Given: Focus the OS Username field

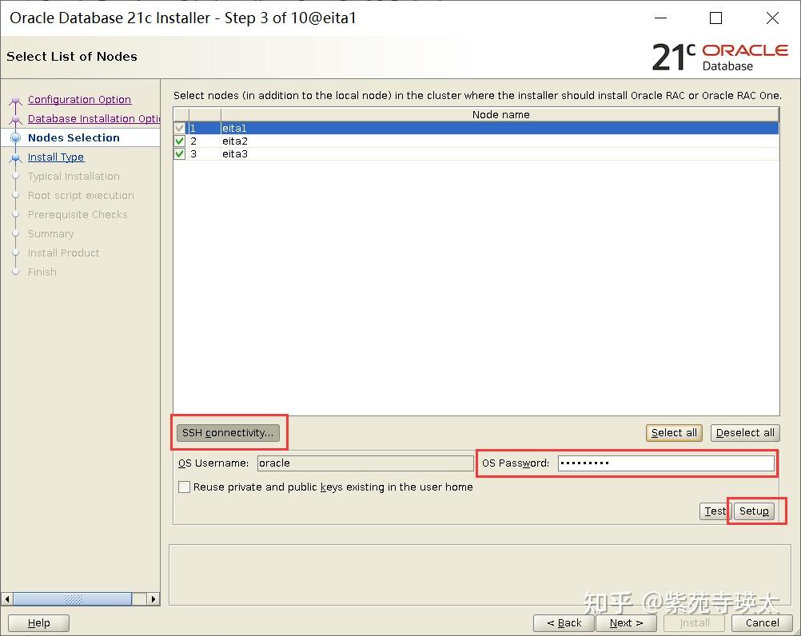Looking at the screenshot, I should coord(365,463).
